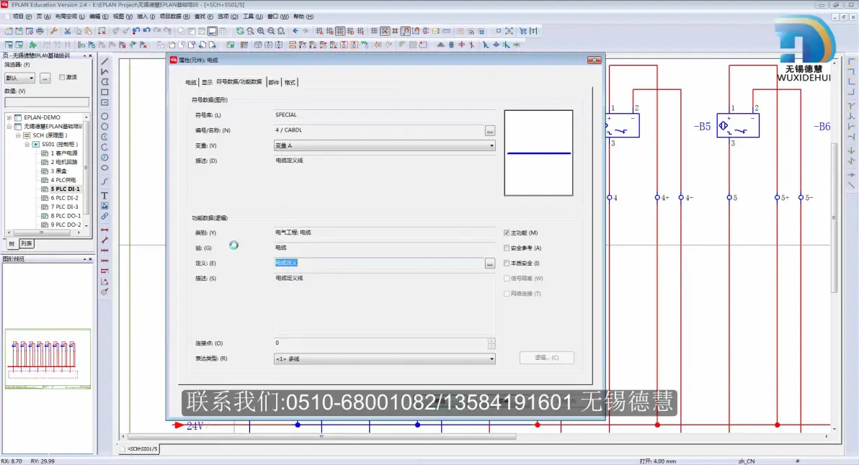Select the Angular dimension tool
This screenshot has height=465, width=859.
click(104, 281)
